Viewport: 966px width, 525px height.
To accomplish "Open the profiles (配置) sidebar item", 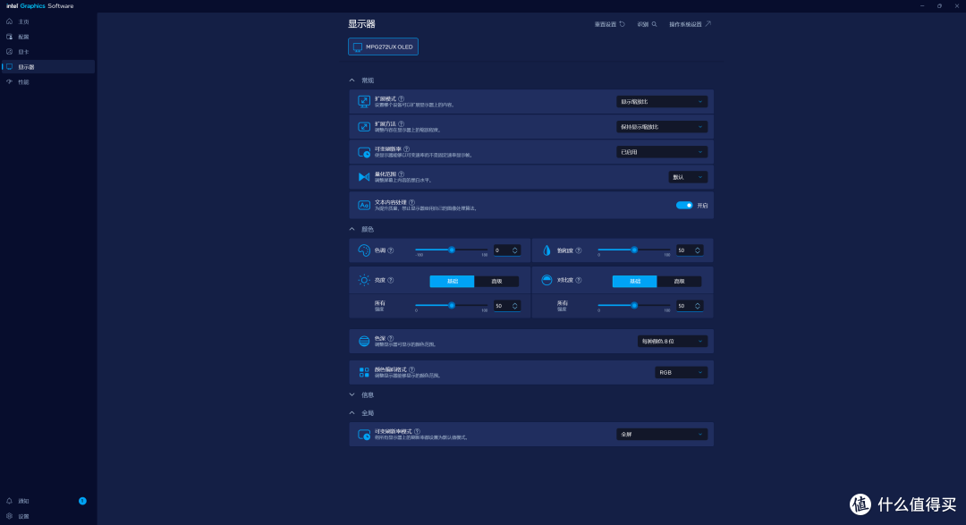I will (47, 37).
